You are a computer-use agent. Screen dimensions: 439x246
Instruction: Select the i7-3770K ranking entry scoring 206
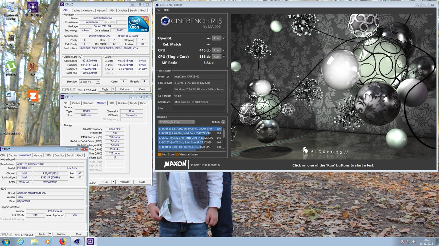[190, 129]
